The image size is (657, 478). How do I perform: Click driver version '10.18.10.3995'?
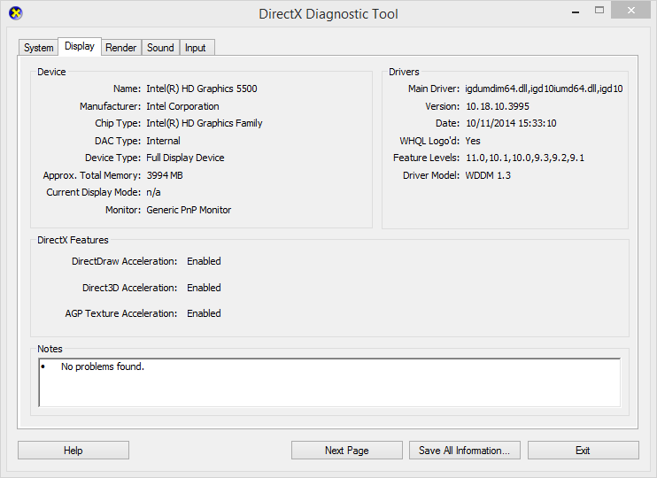coord(498,106)
